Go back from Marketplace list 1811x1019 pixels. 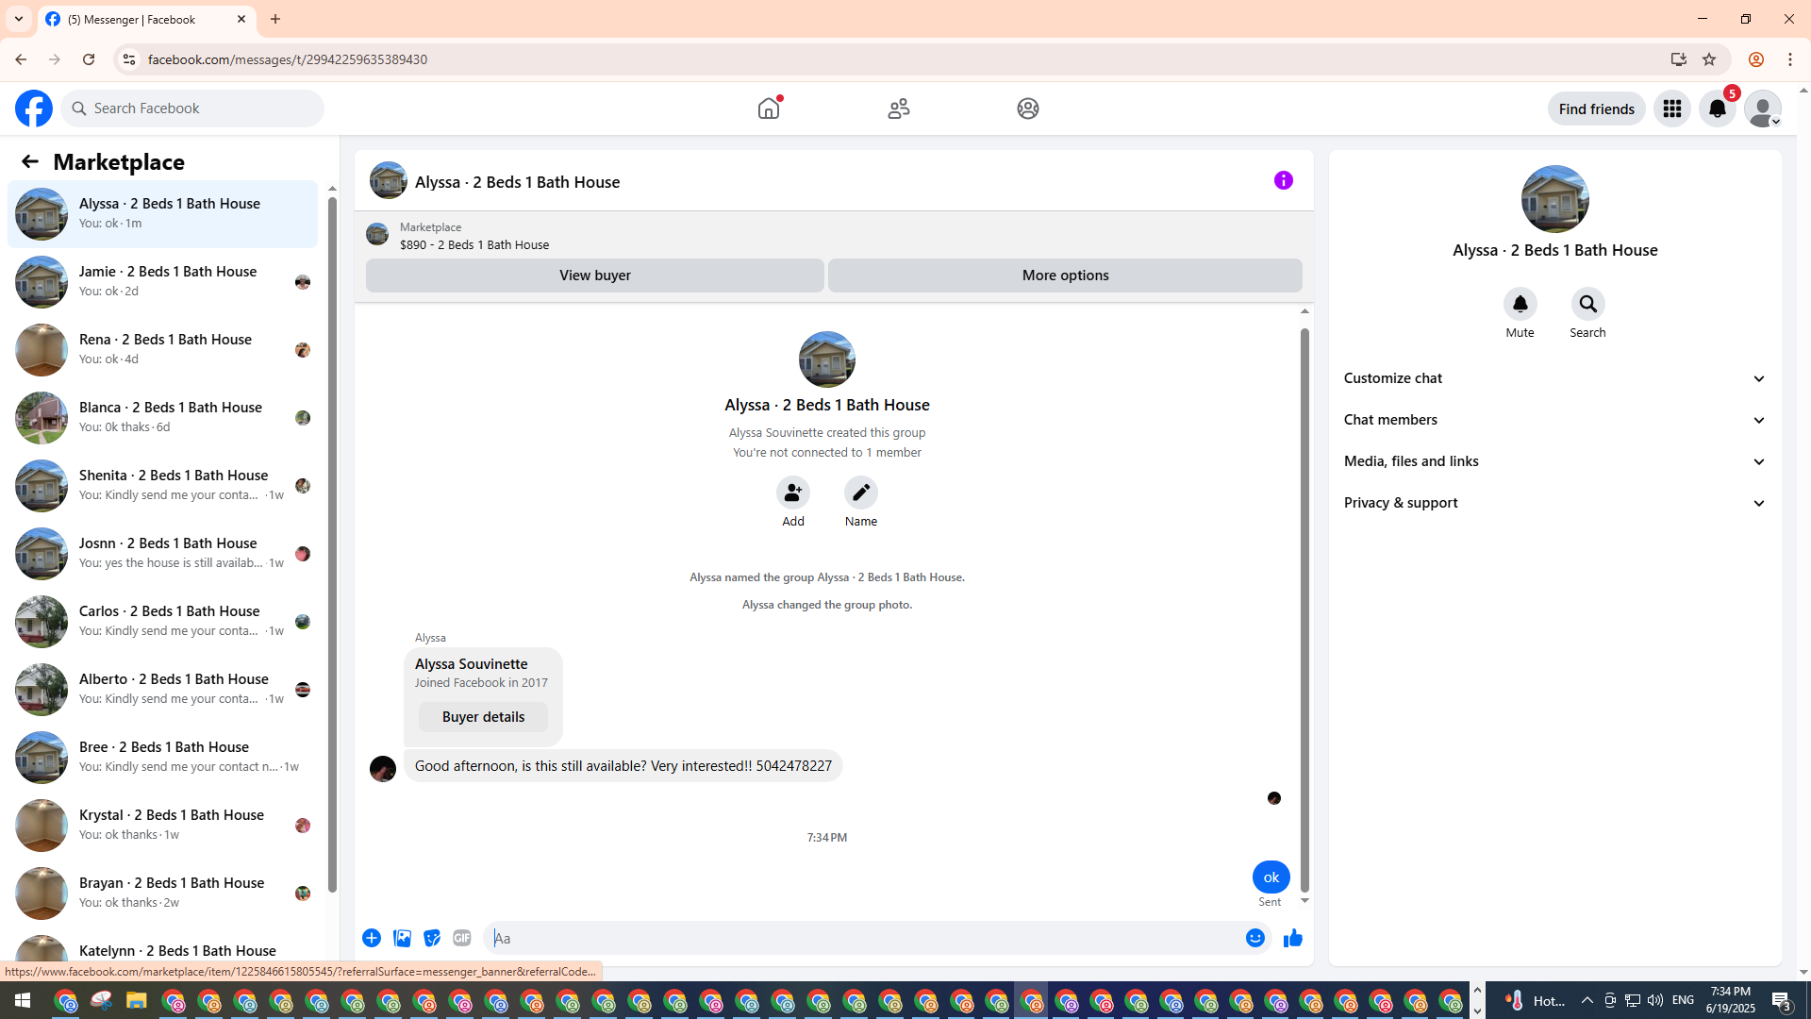coord(30,161)
